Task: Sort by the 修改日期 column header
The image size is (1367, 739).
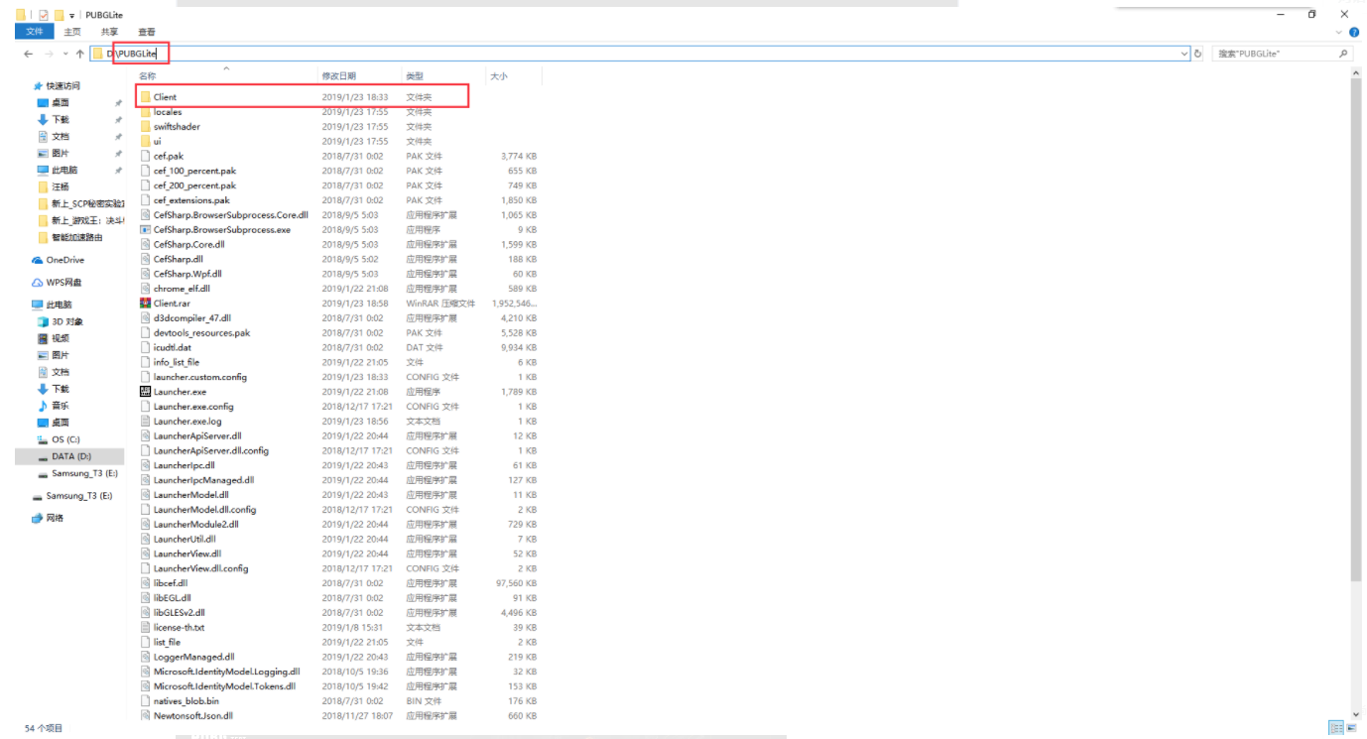Action: pos(338,76)
